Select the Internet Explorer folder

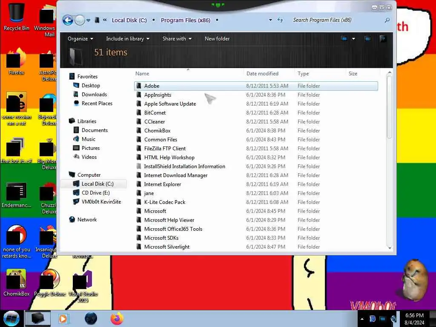[x=256, y=184]
